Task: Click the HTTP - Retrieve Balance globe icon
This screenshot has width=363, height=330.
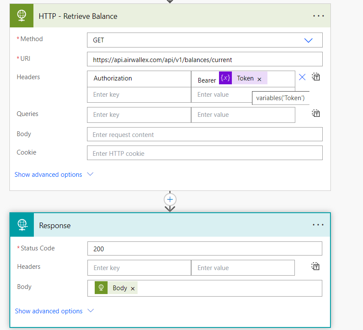Action: (x=22, y=16)
